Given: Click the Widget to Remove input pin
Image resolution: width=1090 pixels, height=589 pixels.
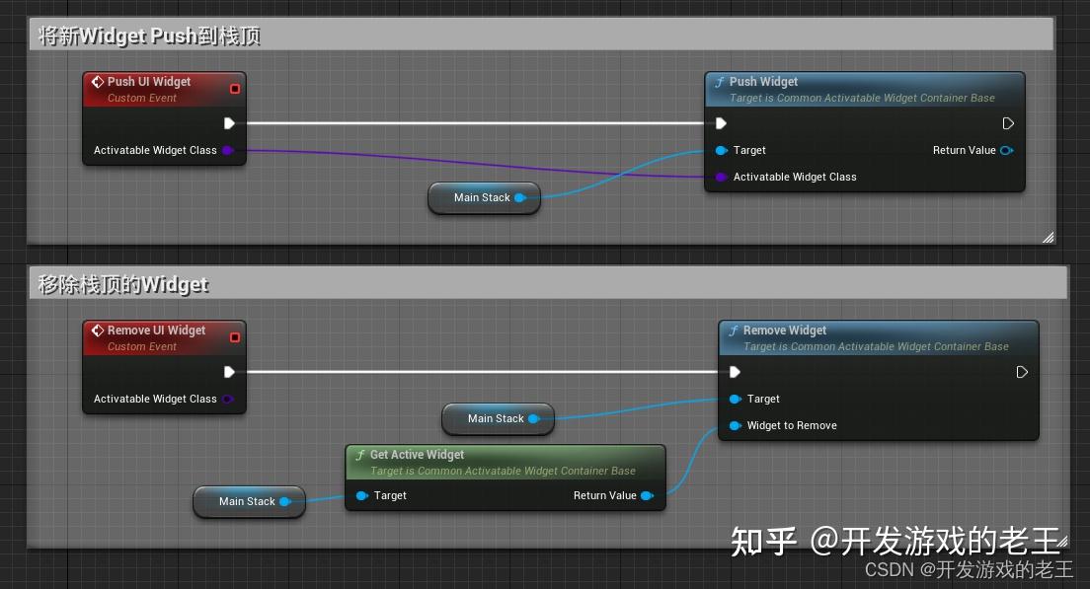Looking at the screenshot, I should tap(735, 426).
